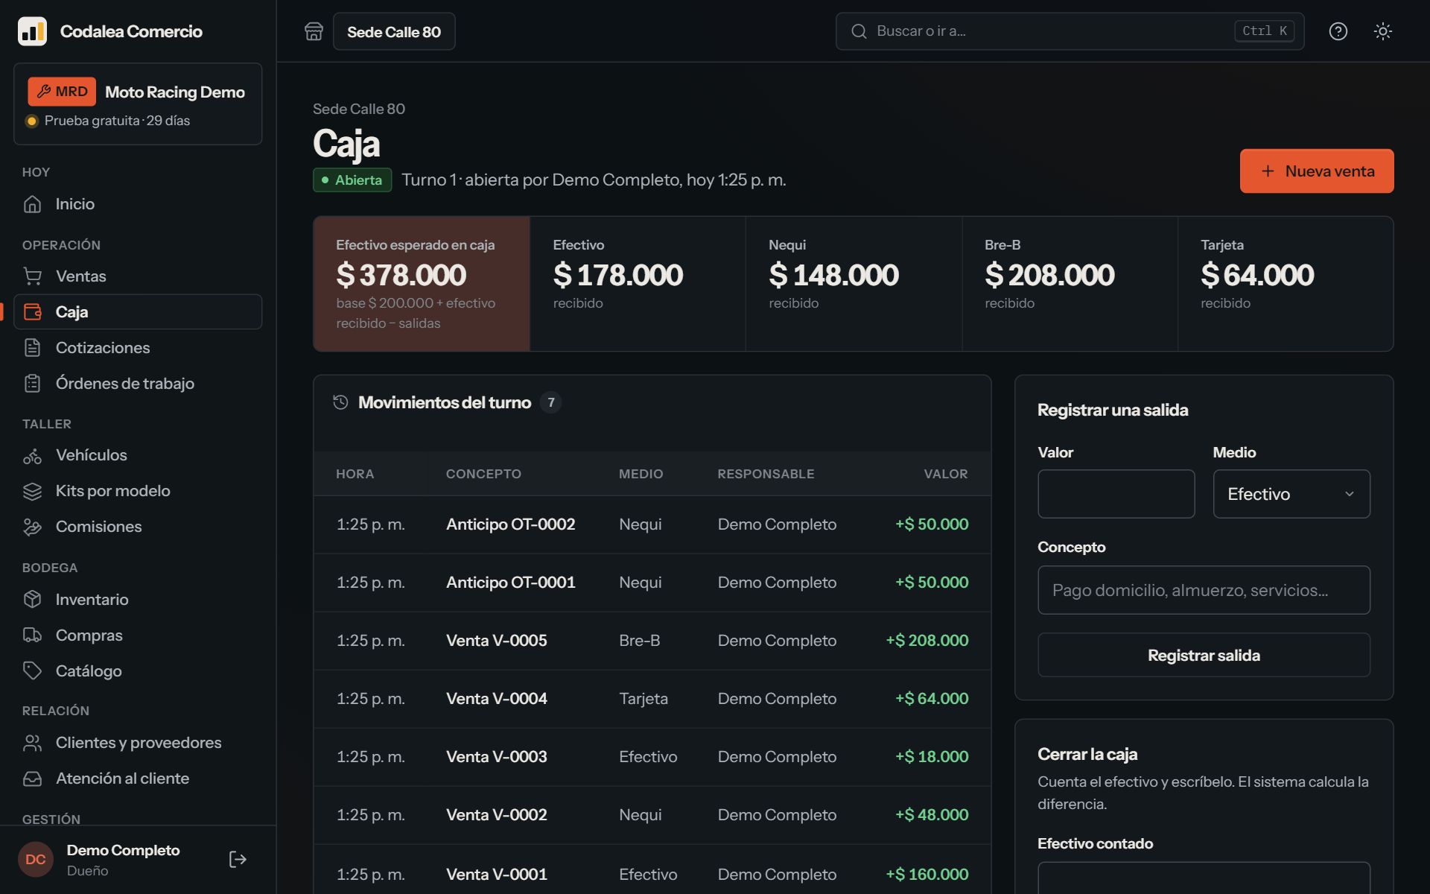This screenshot has width=1430, height=894.
Task: Click the help question mark icon
Action: 1338,31
